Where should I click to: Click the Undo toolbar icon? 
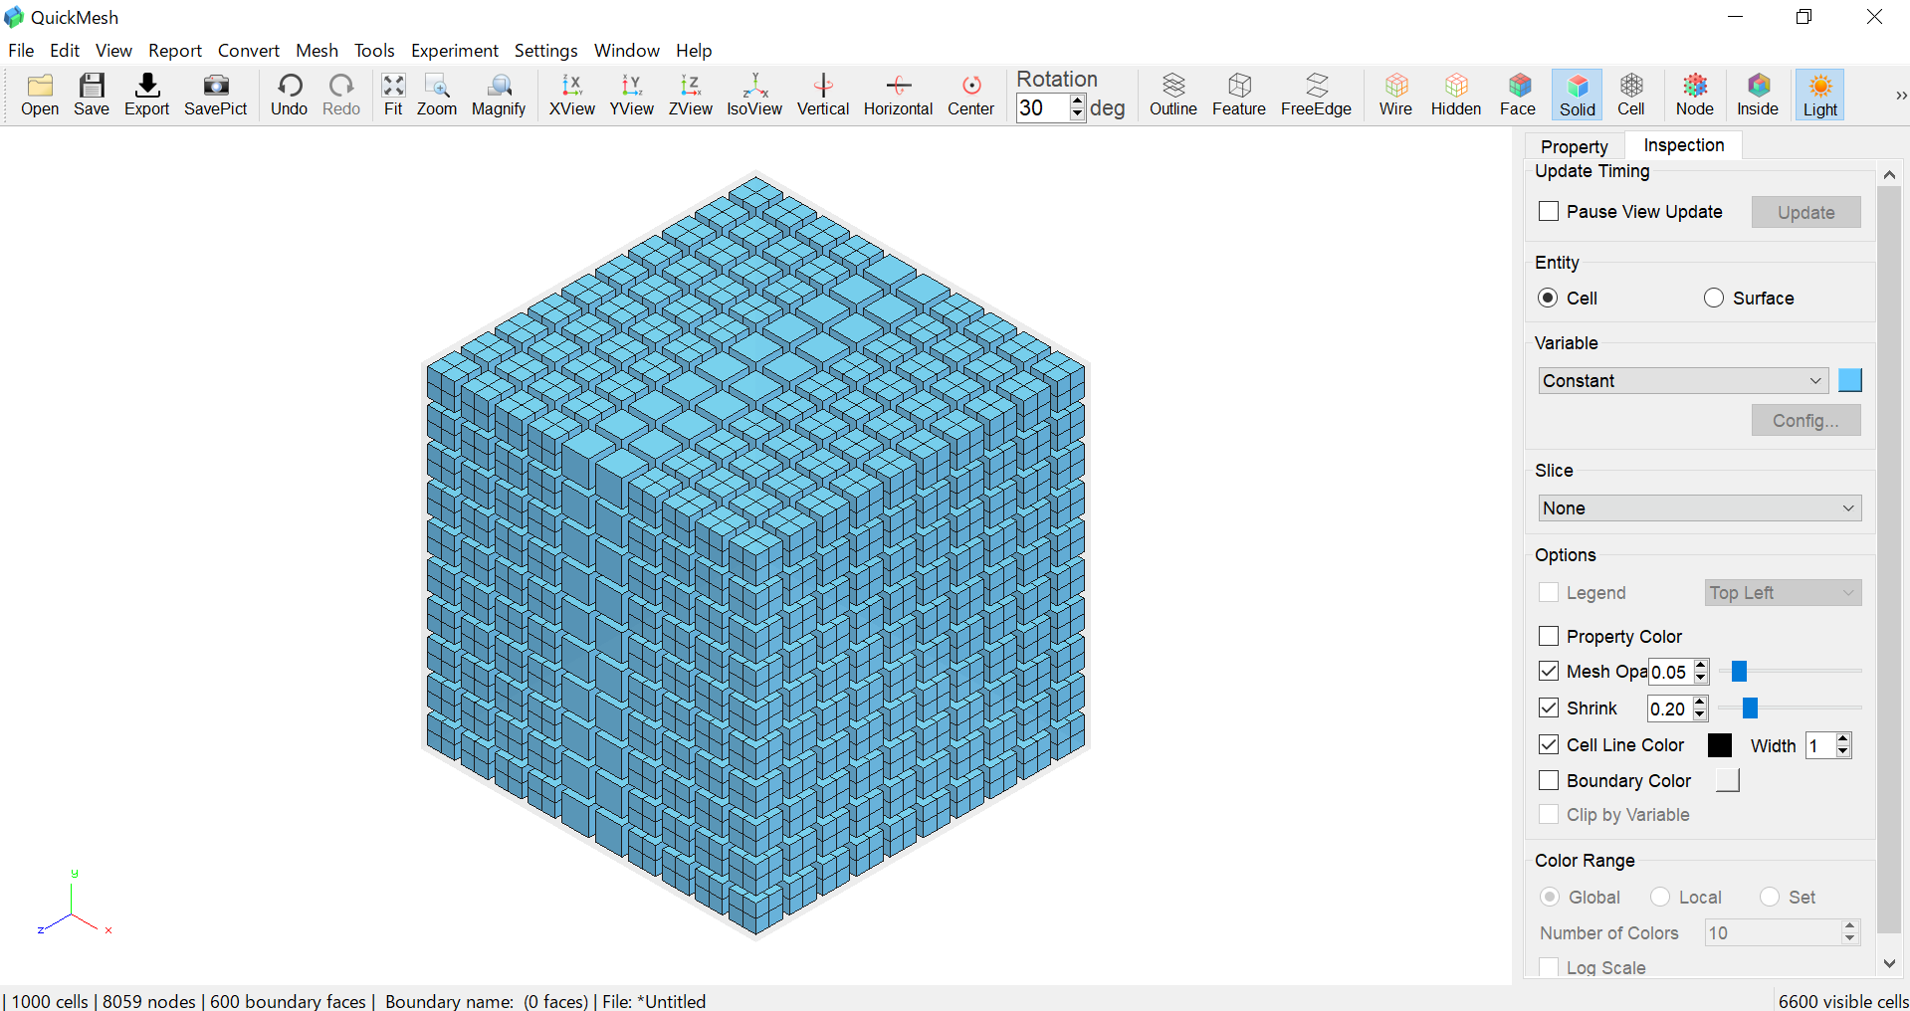coord(289,96)
